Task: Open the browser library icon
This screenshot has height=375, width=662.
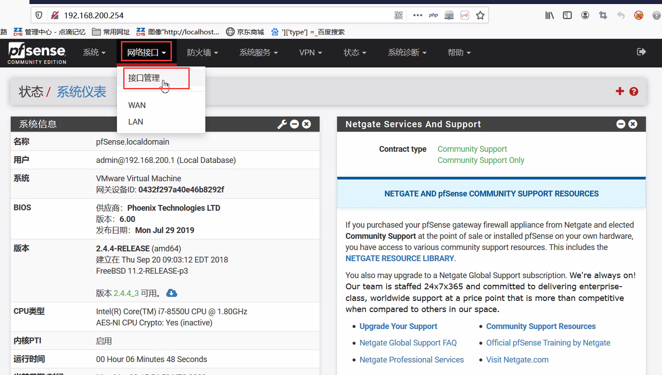Action: click(550, 15)
